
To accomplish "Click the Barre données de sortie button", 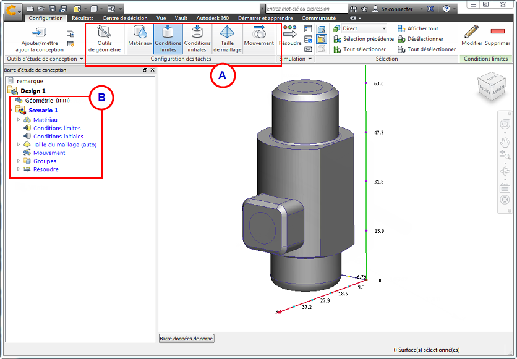I will [186, 339].
